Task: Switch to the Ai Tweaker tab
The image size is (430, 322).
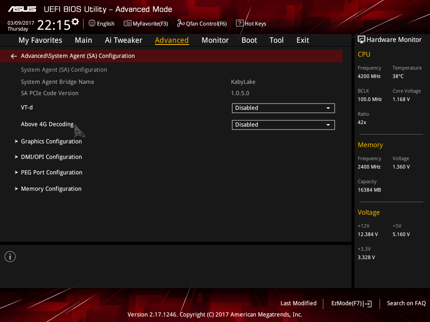Action: pyautogui.click(x=123, y=40)
